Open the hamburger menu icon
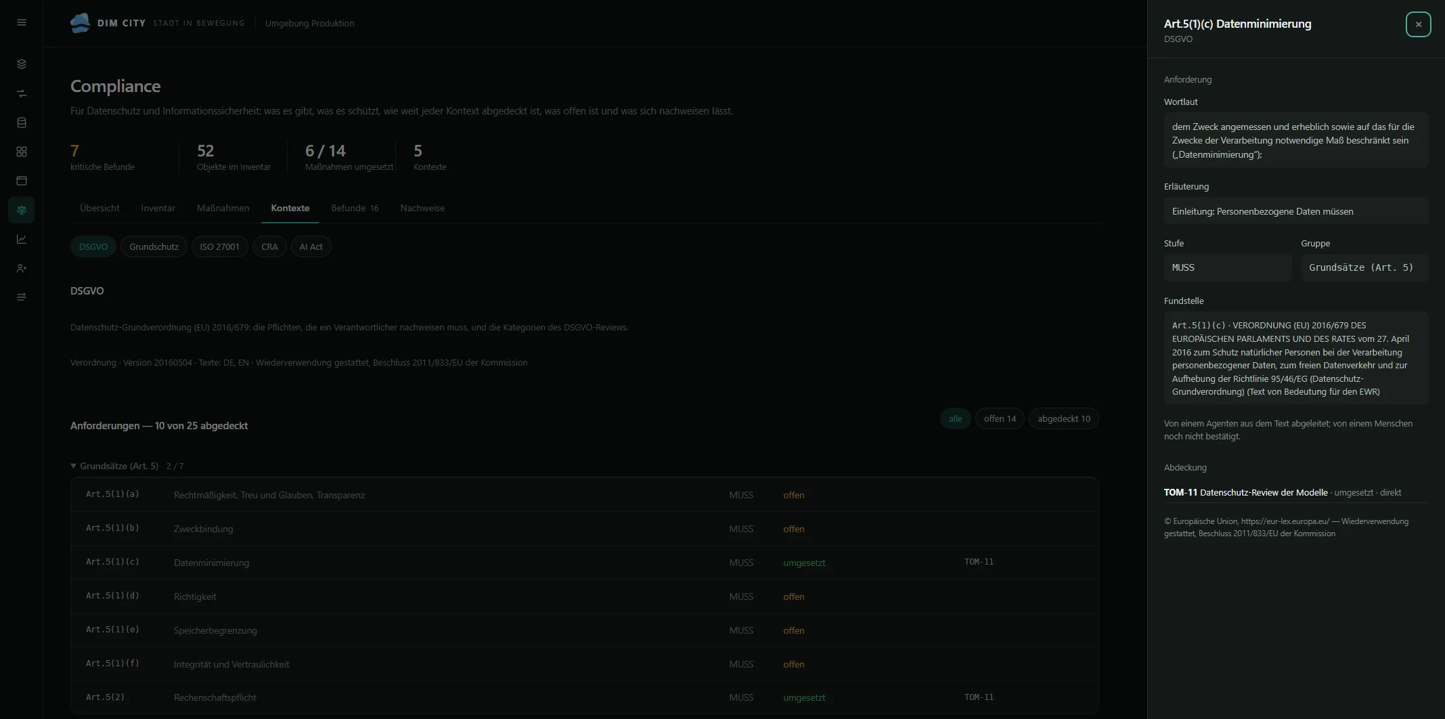This screenshot has width=1445, height=719. [22, 22]
